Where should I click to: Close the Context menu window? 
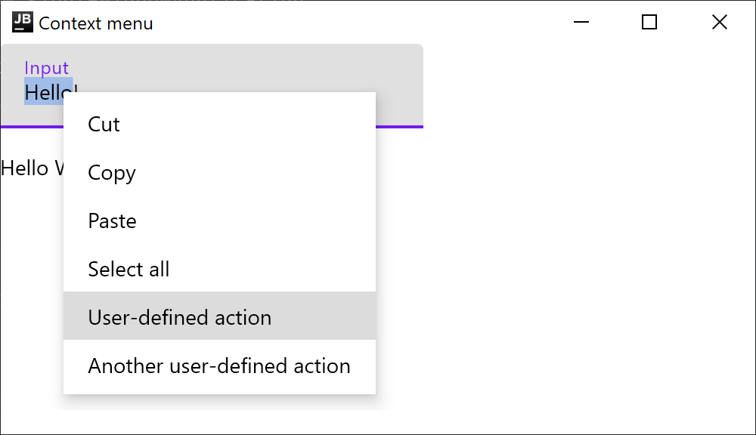(x=719, y=22)
